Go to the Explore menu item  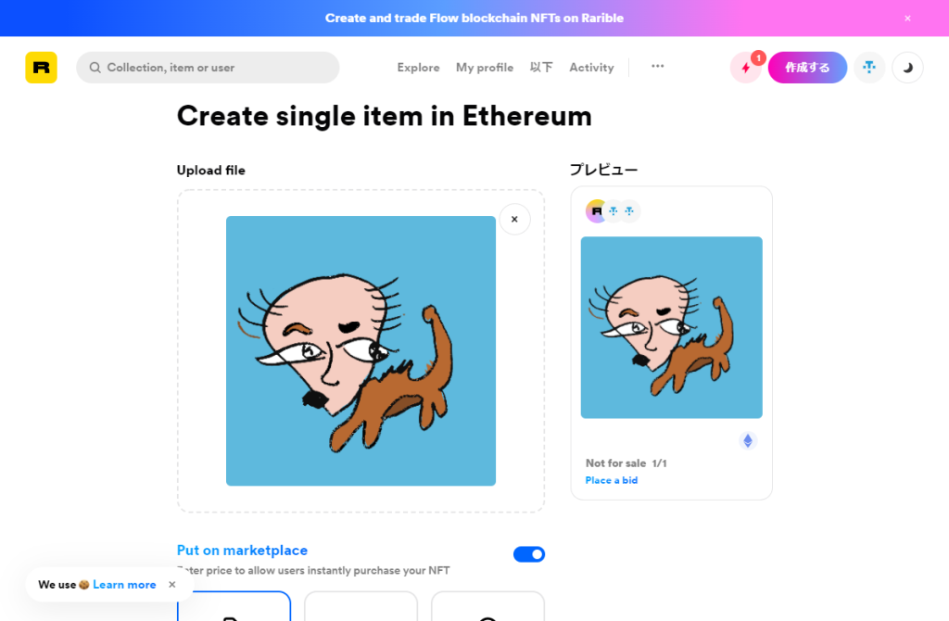click(418, 68)
